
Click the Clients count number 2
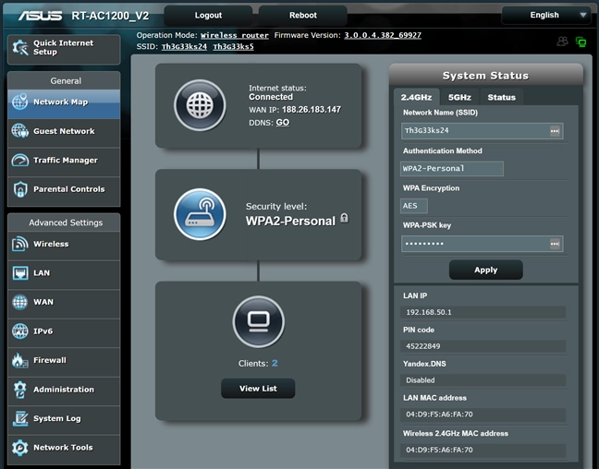coord(275,364)
